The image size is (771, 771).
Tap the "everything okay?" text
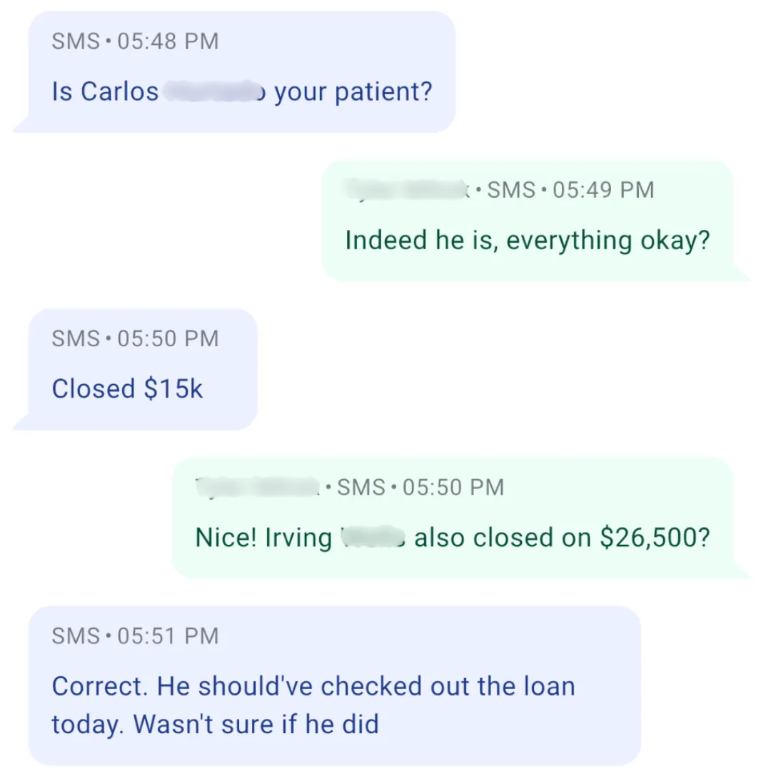click(608, 240)
